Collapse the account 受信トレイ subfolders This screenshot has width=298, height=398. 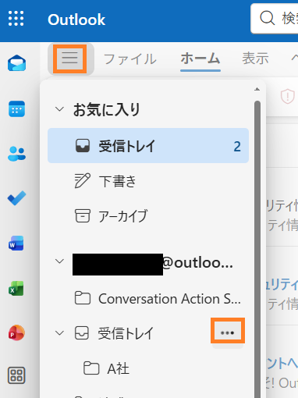[60, 333]
